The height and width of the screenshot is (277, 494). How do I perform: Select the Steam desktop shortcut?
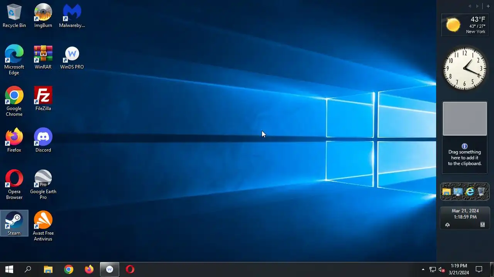click(x=14, y=223)
